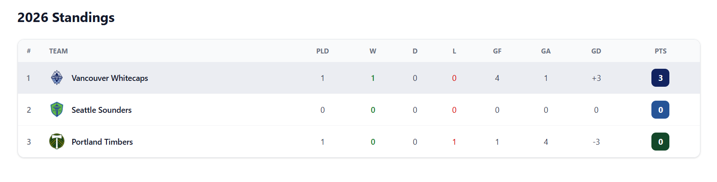Sort by the PLD column header
The image size is (717, 182).
323,51
